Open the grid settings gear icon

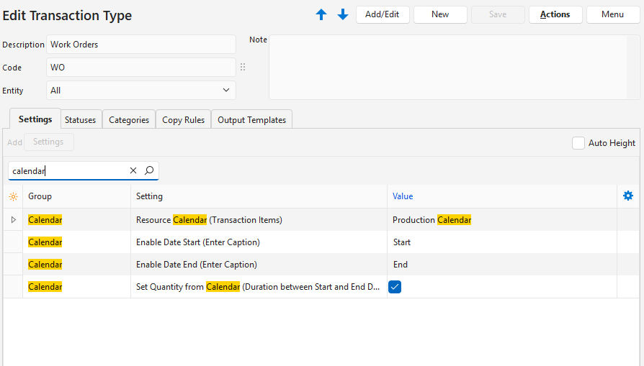pos(628,196)
